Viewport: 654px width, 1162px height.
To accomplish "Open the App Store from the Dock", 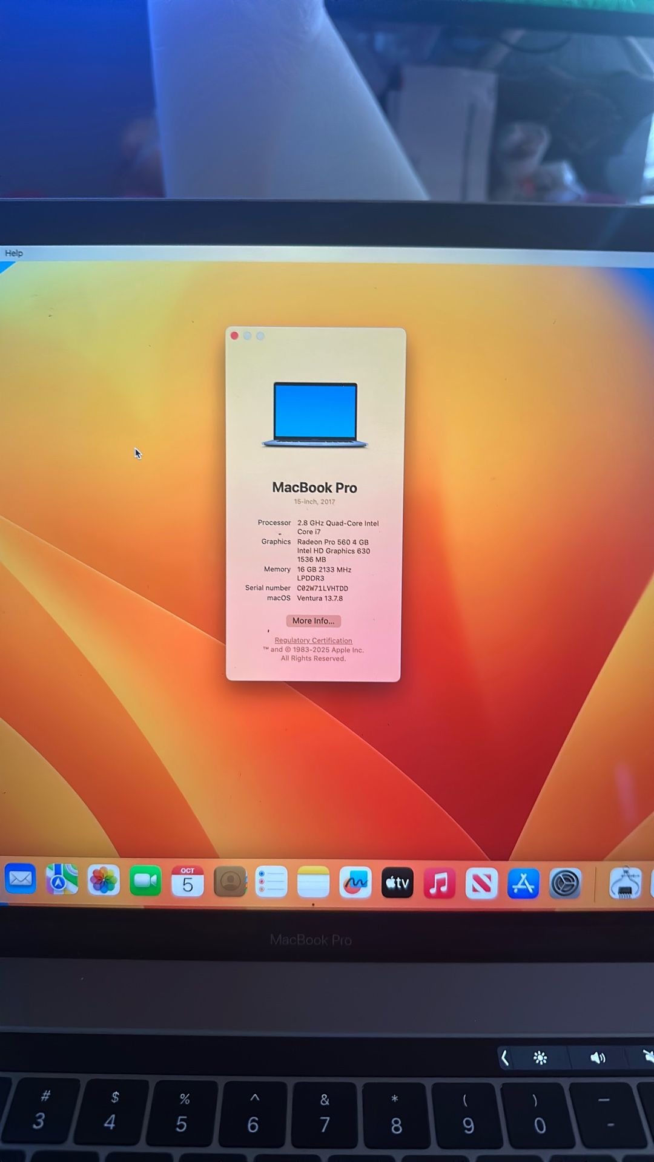I will pyautogui.click(x=523, y=884).
